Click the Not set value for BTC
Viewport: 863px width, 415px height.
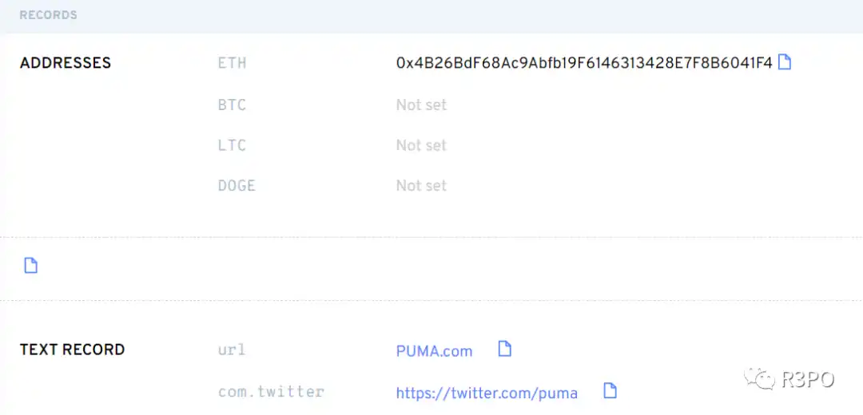422,105
